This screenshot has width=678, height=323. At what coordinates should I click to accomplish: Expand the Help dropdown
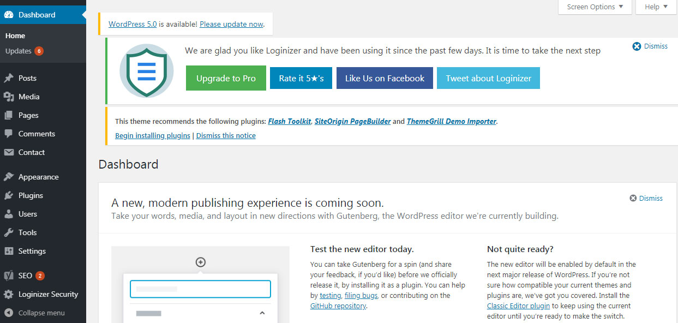click(x=656, y=7)
